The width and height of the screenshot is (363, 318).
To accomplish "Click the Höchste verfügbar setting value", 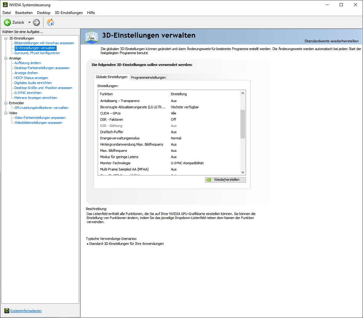I will click(185, 107).
